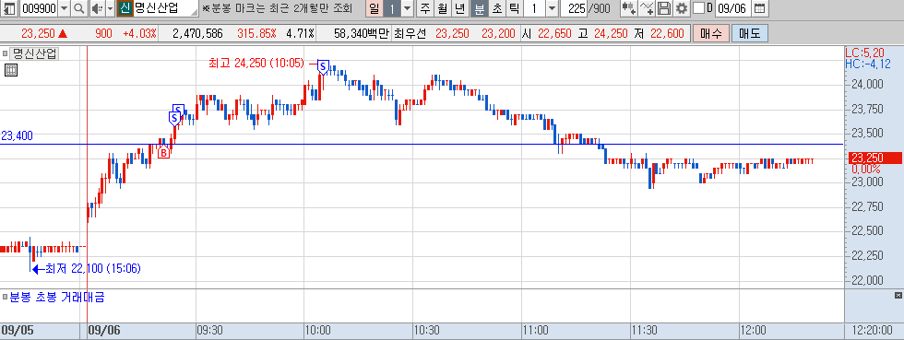Toggle the 명신산업 chart legend marker
Viewport: 904px width, 340px height.
[6, 54]
